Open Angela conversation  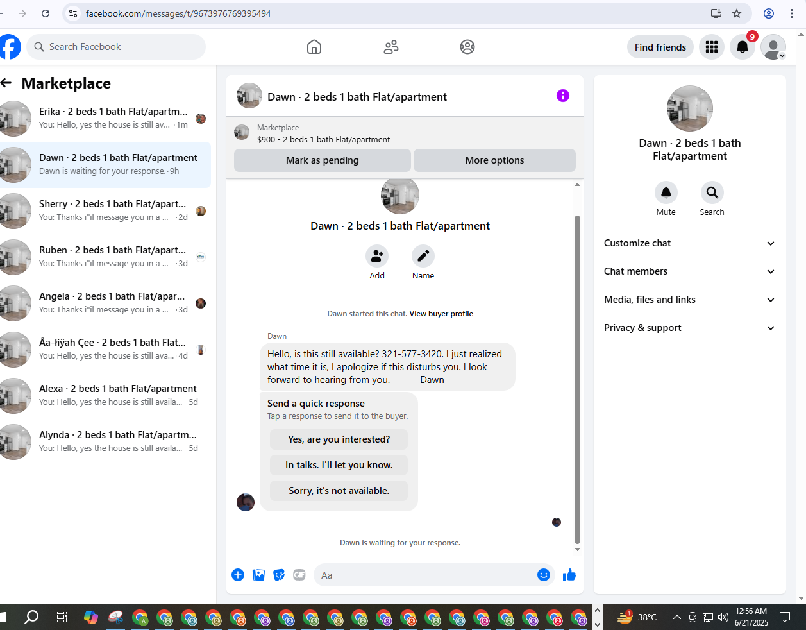(105, 303)
